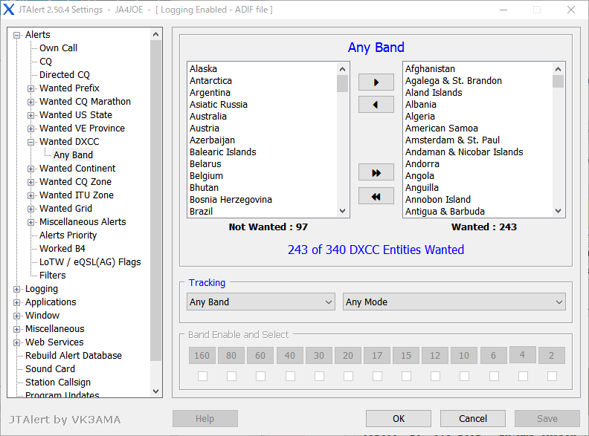Toggle the 30 band checkbox

(x=319, y=376)
